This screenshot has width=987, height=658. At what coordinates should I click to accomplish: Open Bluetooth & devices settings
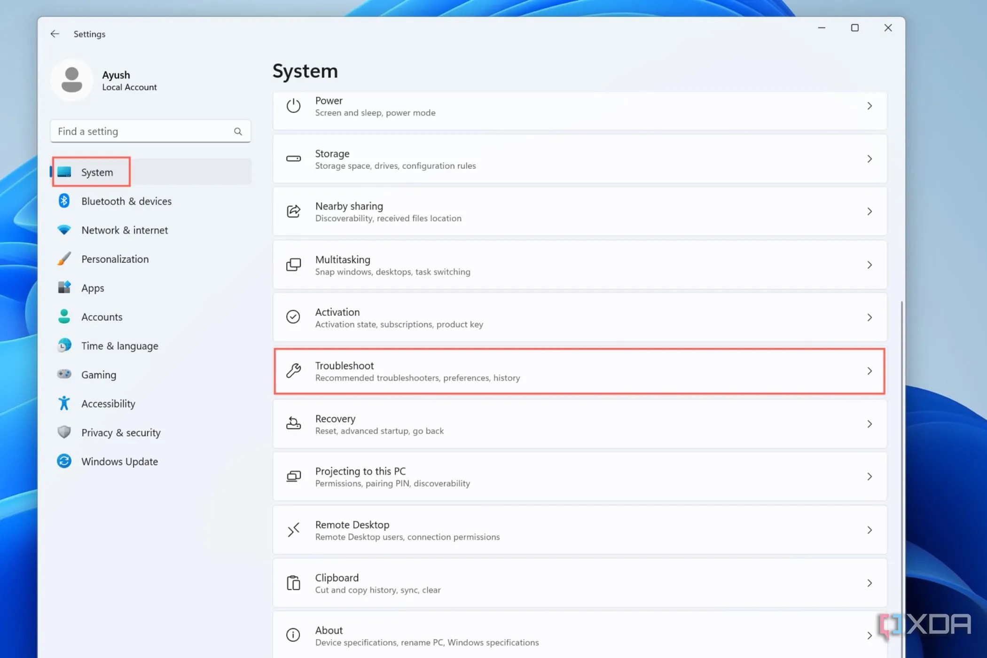pyautogui.click(x=151, y=201)
